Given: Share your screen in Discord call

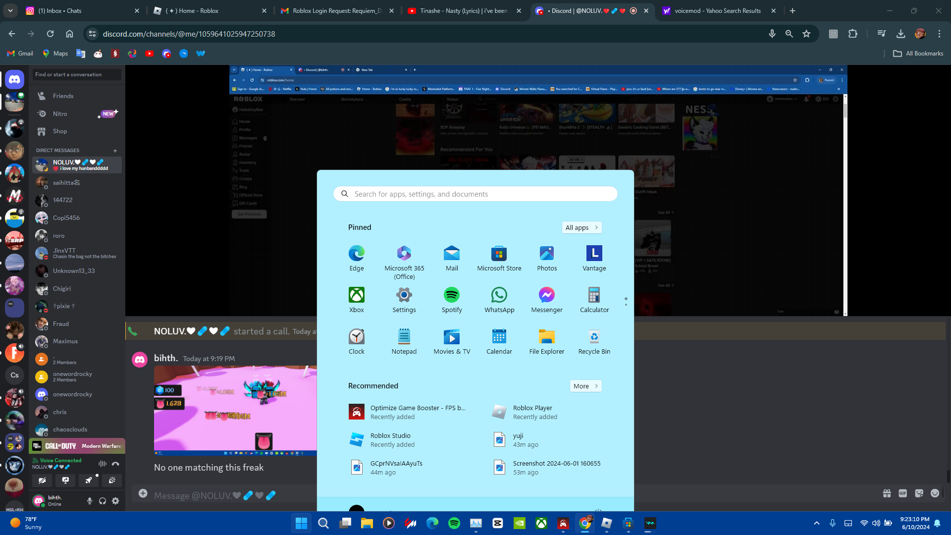Looking at the screenshot, I should 65,480.
